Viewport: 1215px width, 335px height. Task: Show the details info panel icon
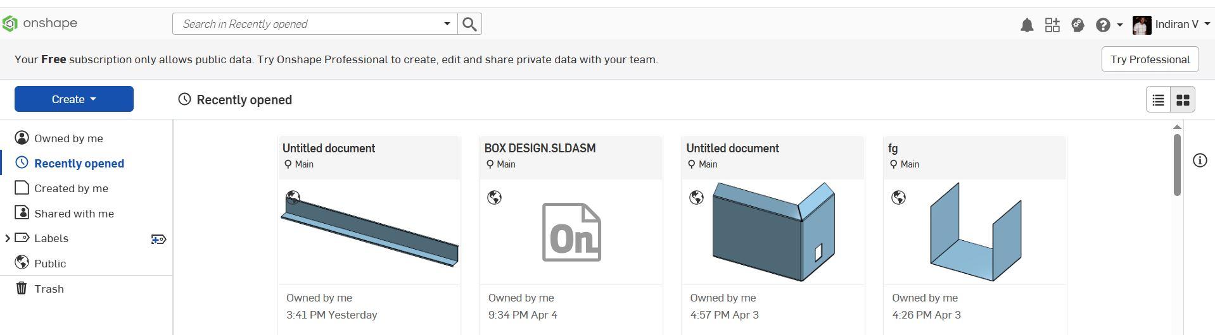1199,161
